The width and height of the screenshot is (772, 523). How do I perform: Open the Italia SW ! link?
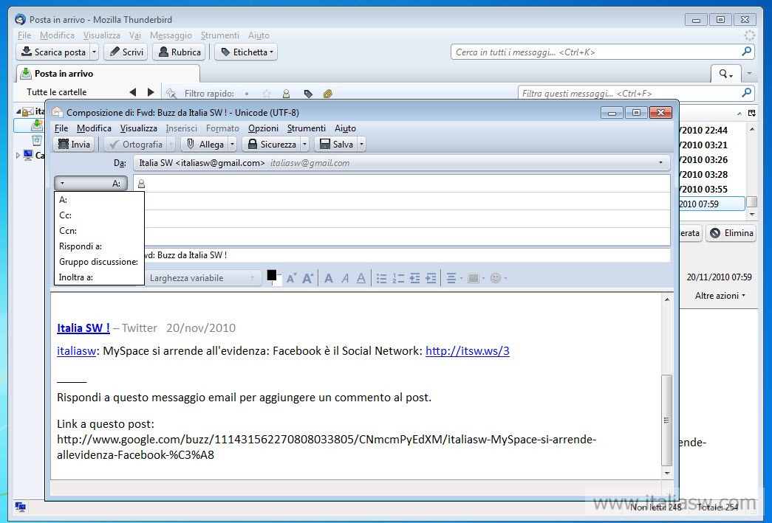click(x=83, y=328)
